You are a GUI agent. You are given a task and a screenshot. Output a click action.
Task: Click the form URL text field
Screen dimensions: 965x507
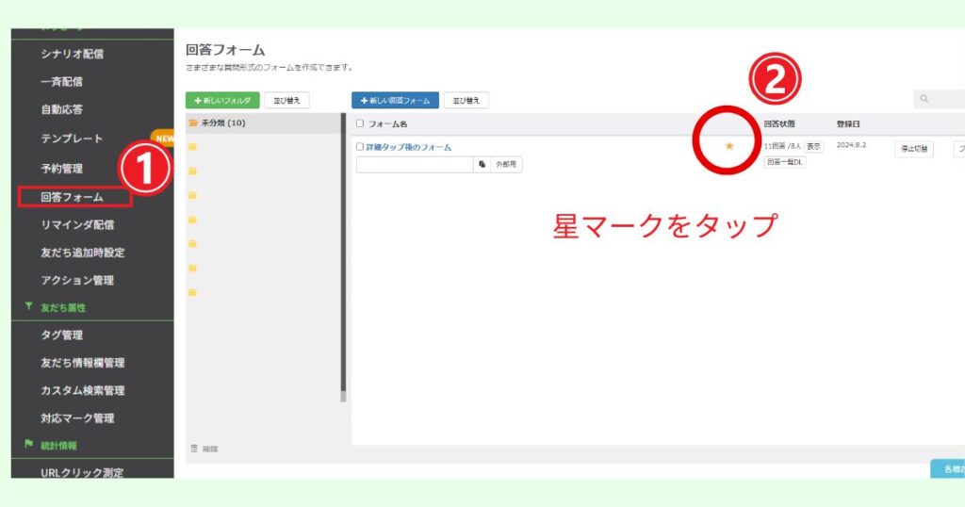pyautogui.click(x=414, y=164)
